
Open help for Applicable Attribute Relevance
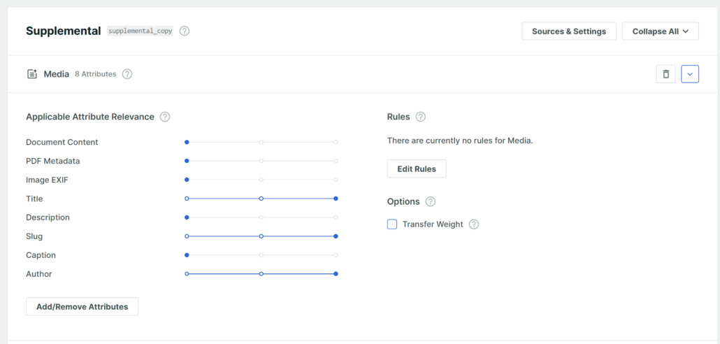point(165,117)
